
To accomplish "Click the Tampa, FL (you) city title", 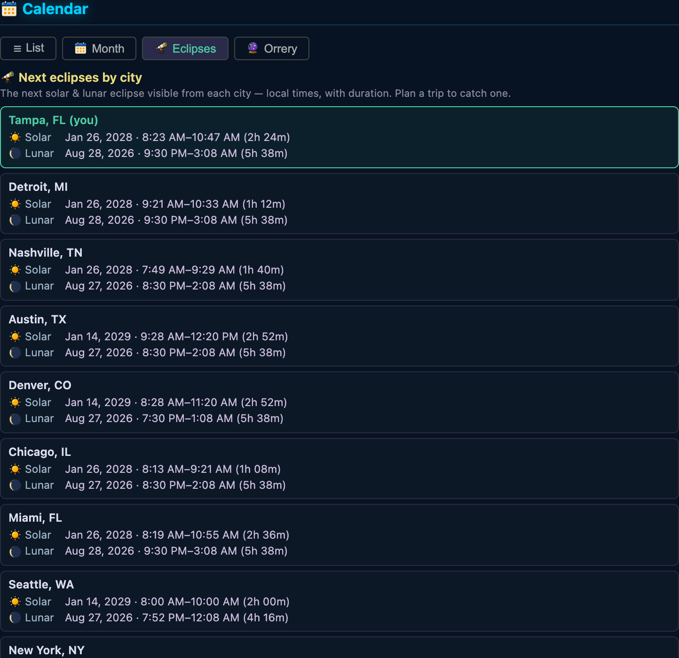I will [54, 120].
